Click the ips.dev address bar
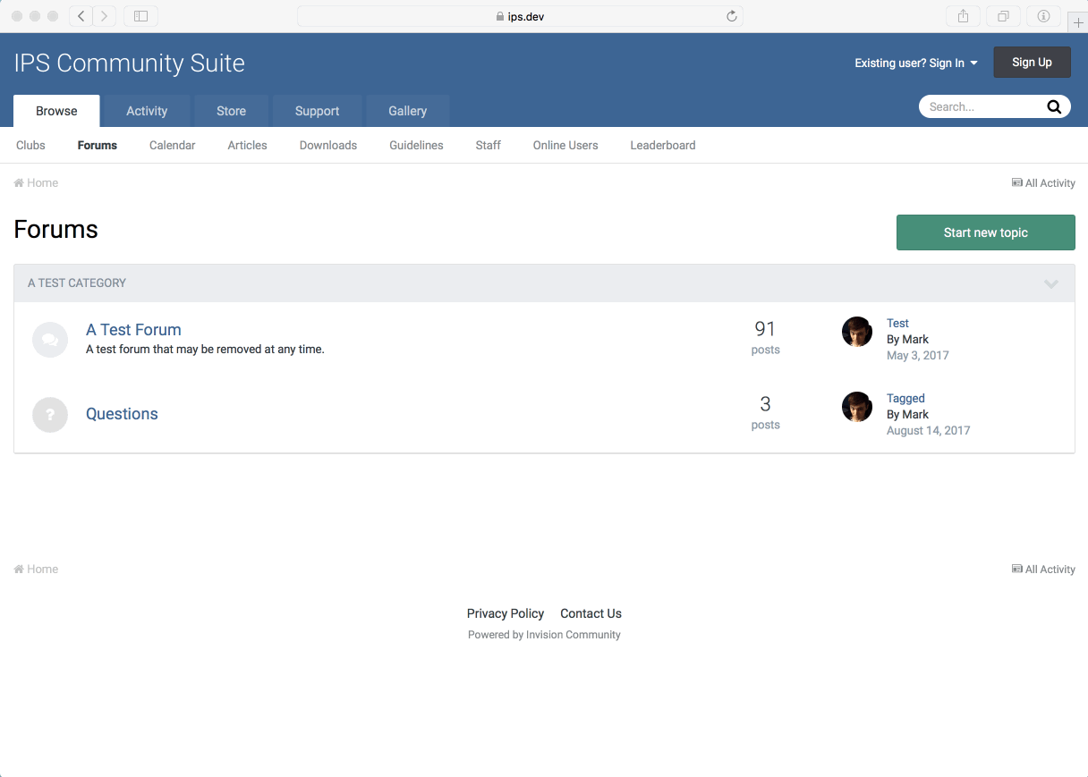 (x=520, y=16)
